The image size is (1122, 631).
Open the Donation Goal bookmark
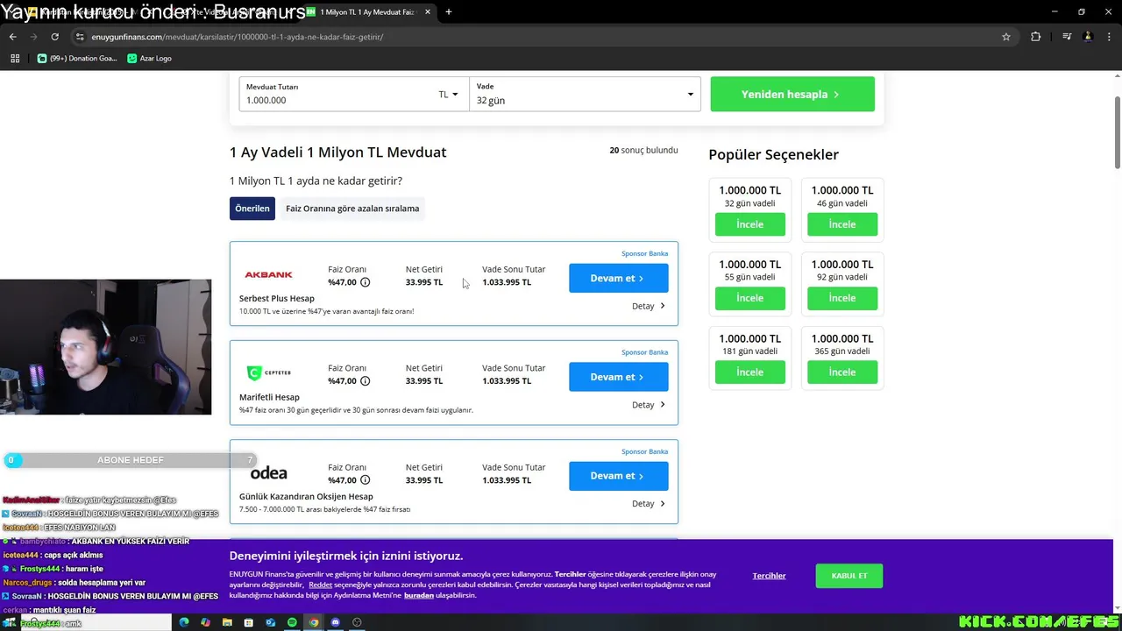[x=77, y=59]
